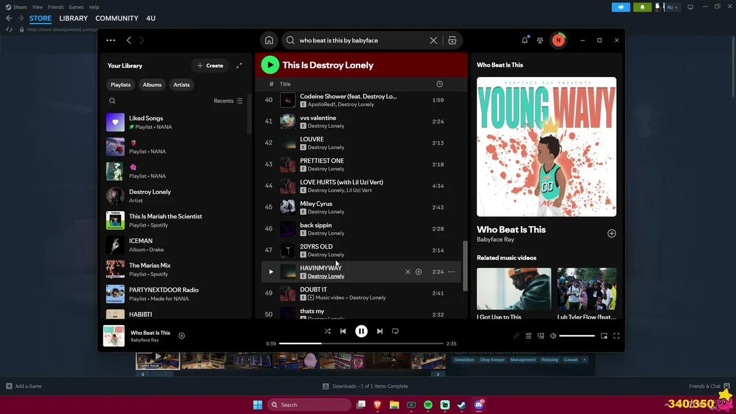Viewport: 736px width, 414px height.
Task: Open Windows Start menu
Action: (258, 405)
